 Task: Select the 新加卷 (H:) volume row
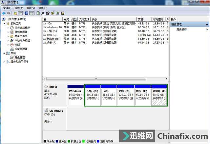pyautogui.click(x=105, y=39)
